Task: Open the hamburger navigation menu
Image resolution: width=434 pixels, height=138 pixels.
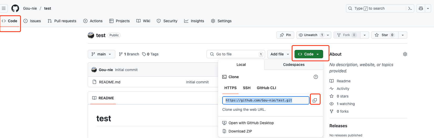Action: click(x=4, y=8)
